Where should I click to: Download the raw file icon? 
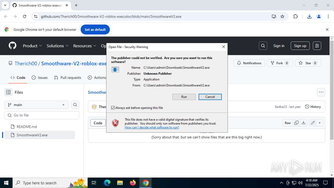(x=303, y=123)
